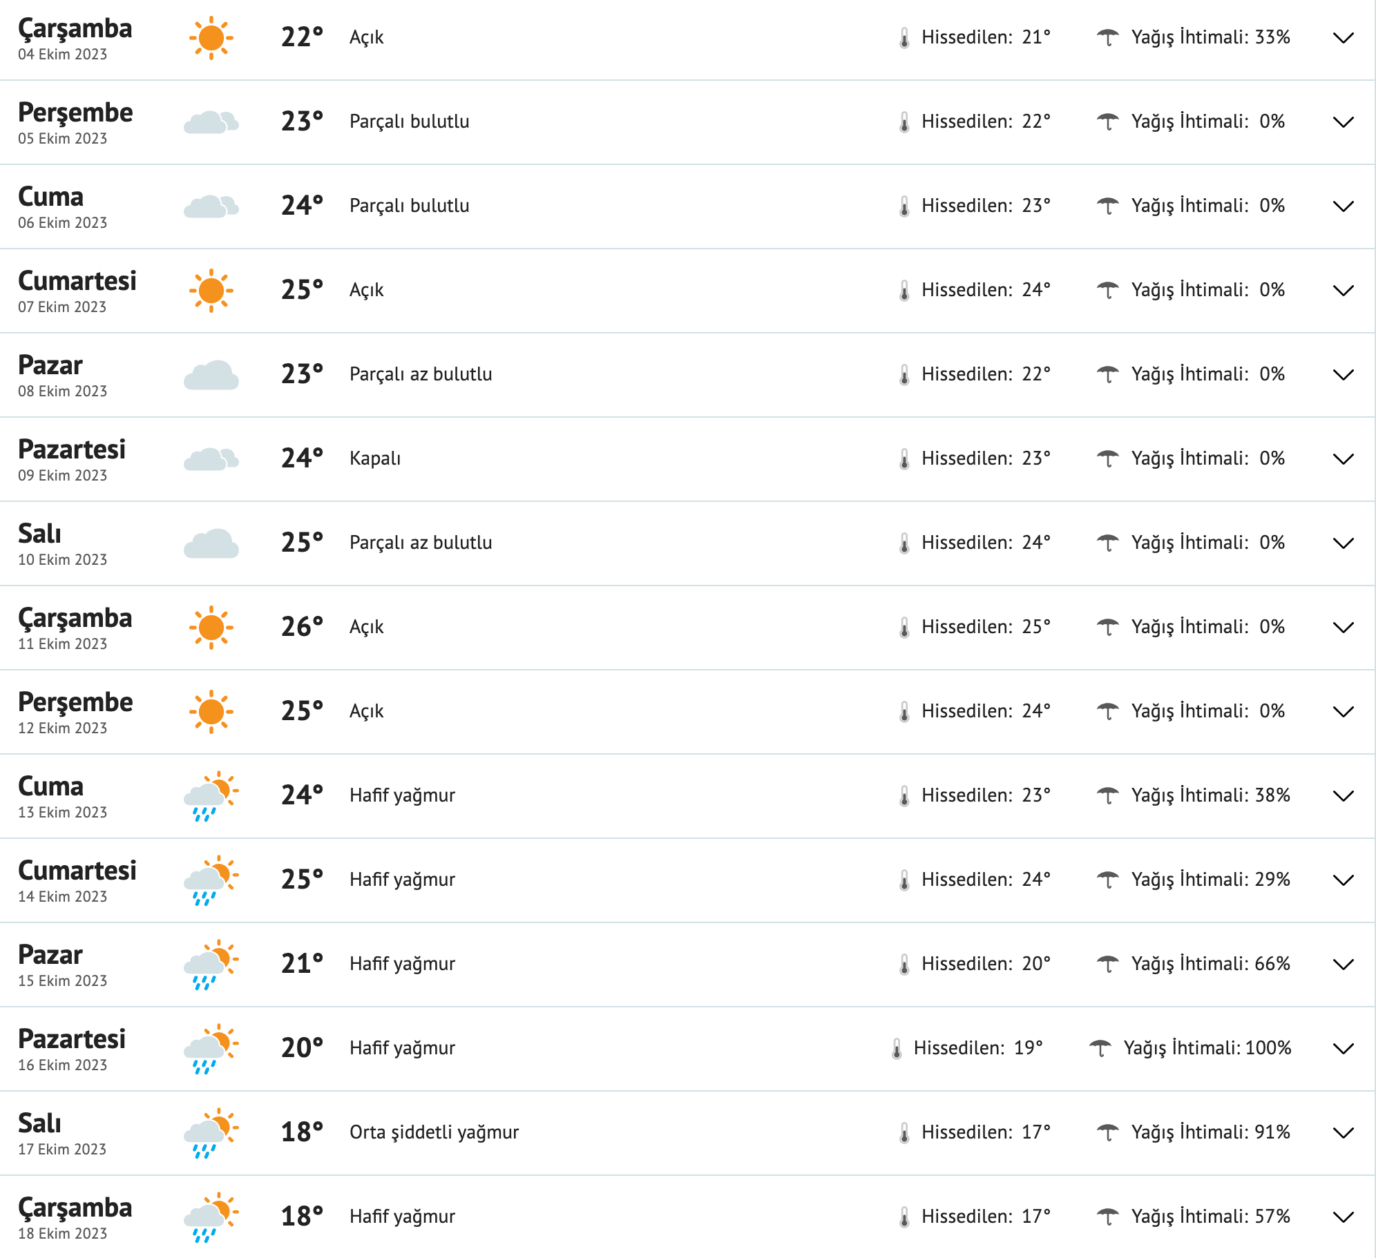Click the clear sky icon for Çarşamba 11 Ekim
Viewport: 1376px width, 1258px height.
point(211,626)
